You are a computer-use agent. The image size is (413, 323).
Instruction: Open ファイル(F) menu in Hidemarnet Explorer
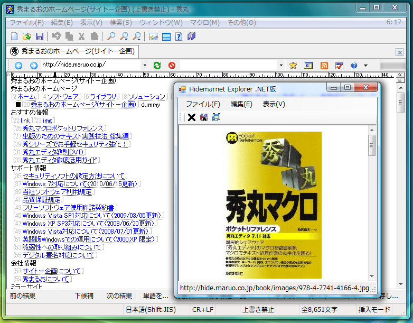coord(203,104)
